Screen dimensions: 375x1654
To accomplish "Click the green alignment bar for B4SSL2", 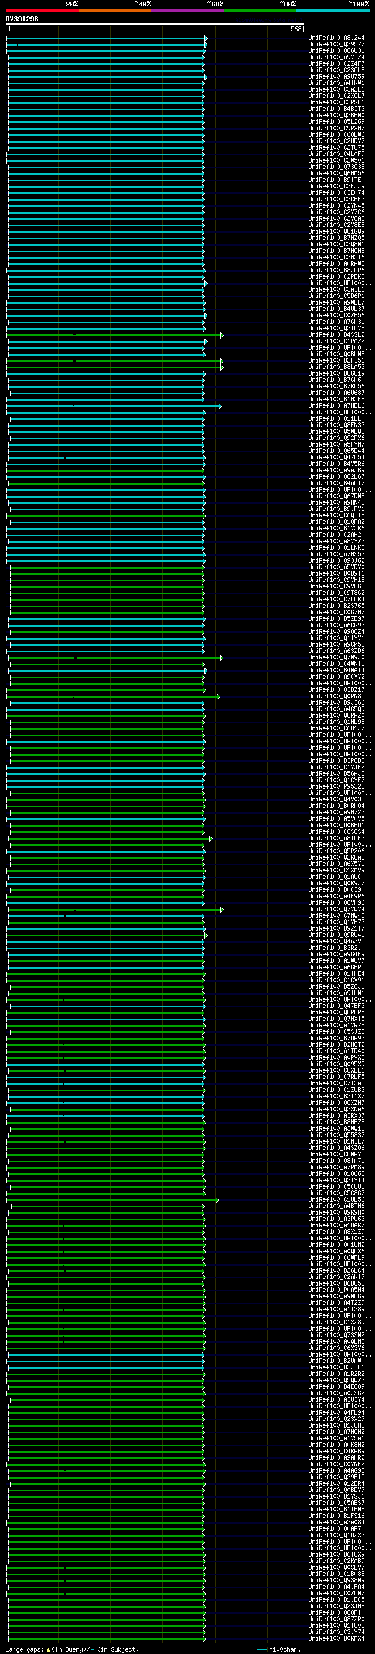I will click(115, 335).
